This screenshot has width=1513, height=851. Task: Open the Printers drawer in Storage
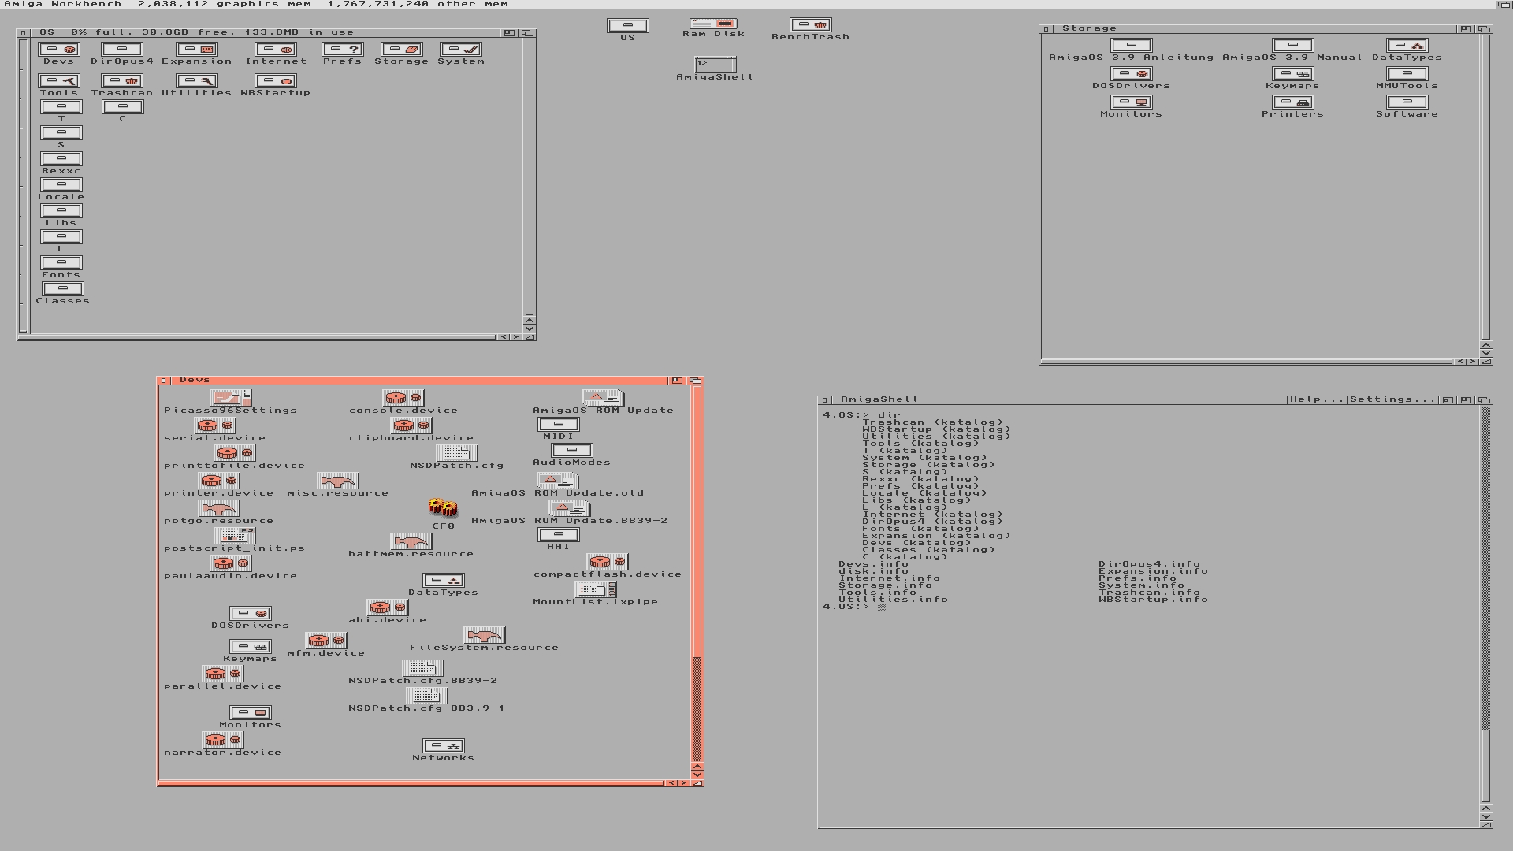[x=1292, y=102]
